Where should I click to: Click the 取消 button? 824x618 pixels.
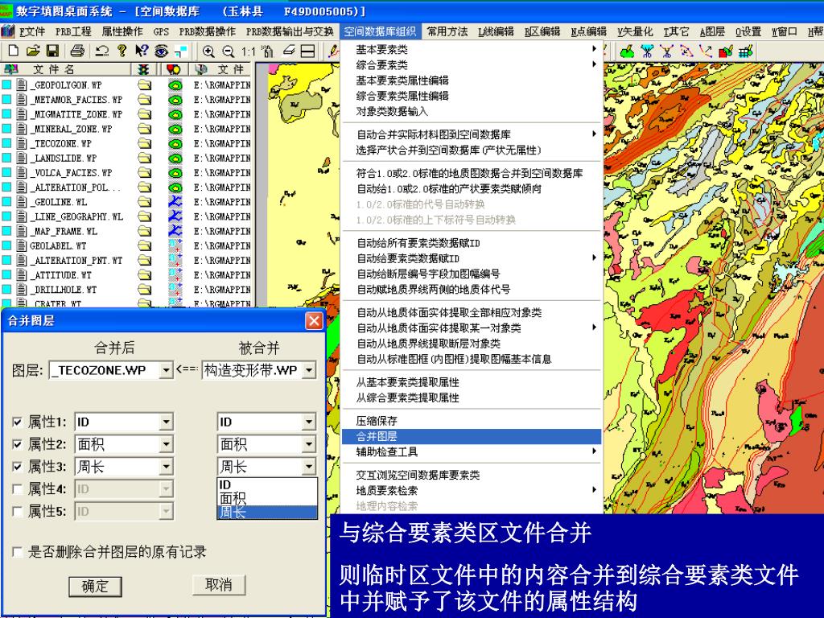coord(219,584)
